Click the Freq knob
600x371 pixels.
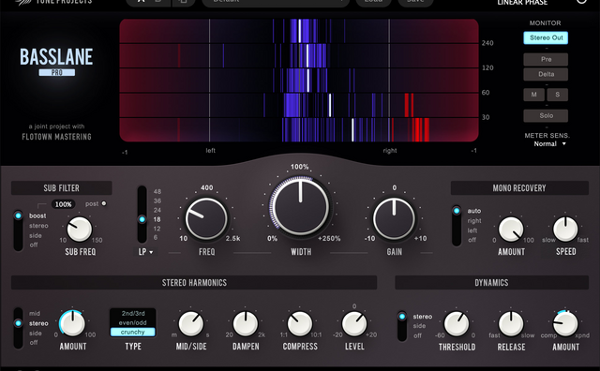click(206, 219)
